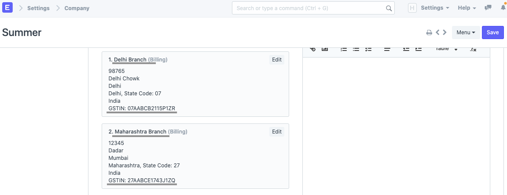Screen dimensions: 507x195
Task: Apply ordered list formatting
Action: coord(345,49)
